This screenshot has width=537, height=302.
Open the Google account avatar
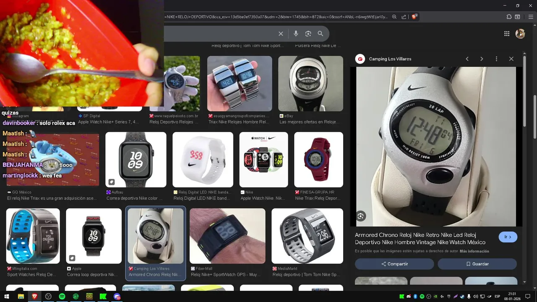point(520,34)
